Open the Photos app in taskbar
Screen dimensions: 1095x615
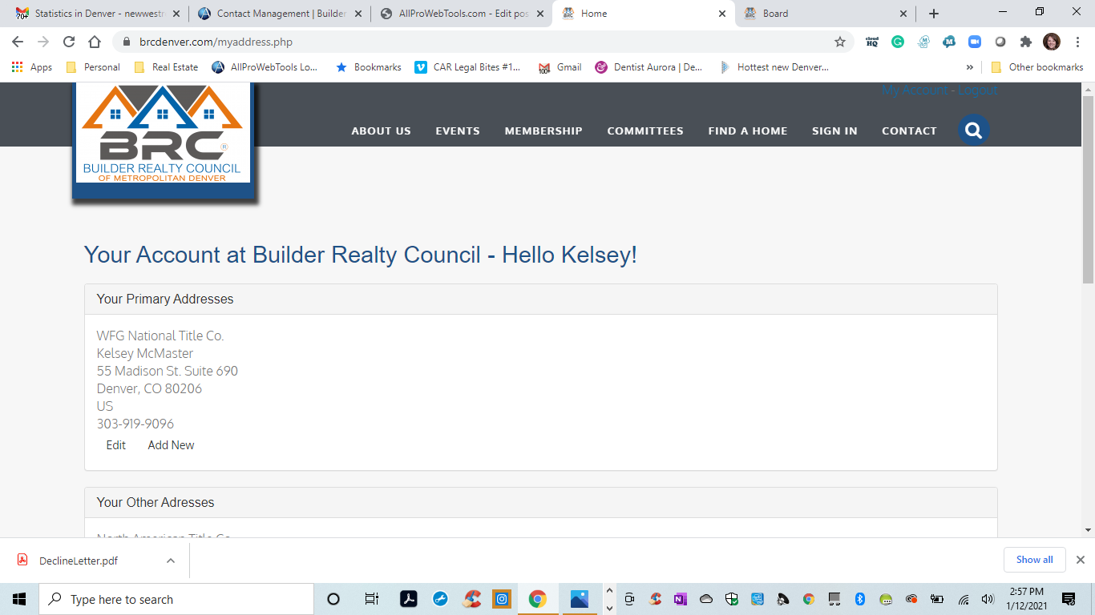coord(579,599)
